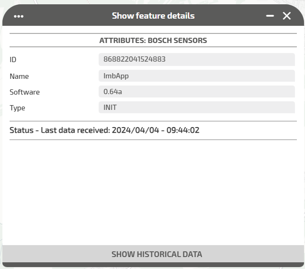The height and width of the screenshot is (269, 305).
Task: Click the Name field containing ImbApp
Action: pyautogui.click(x=196, y=76)
